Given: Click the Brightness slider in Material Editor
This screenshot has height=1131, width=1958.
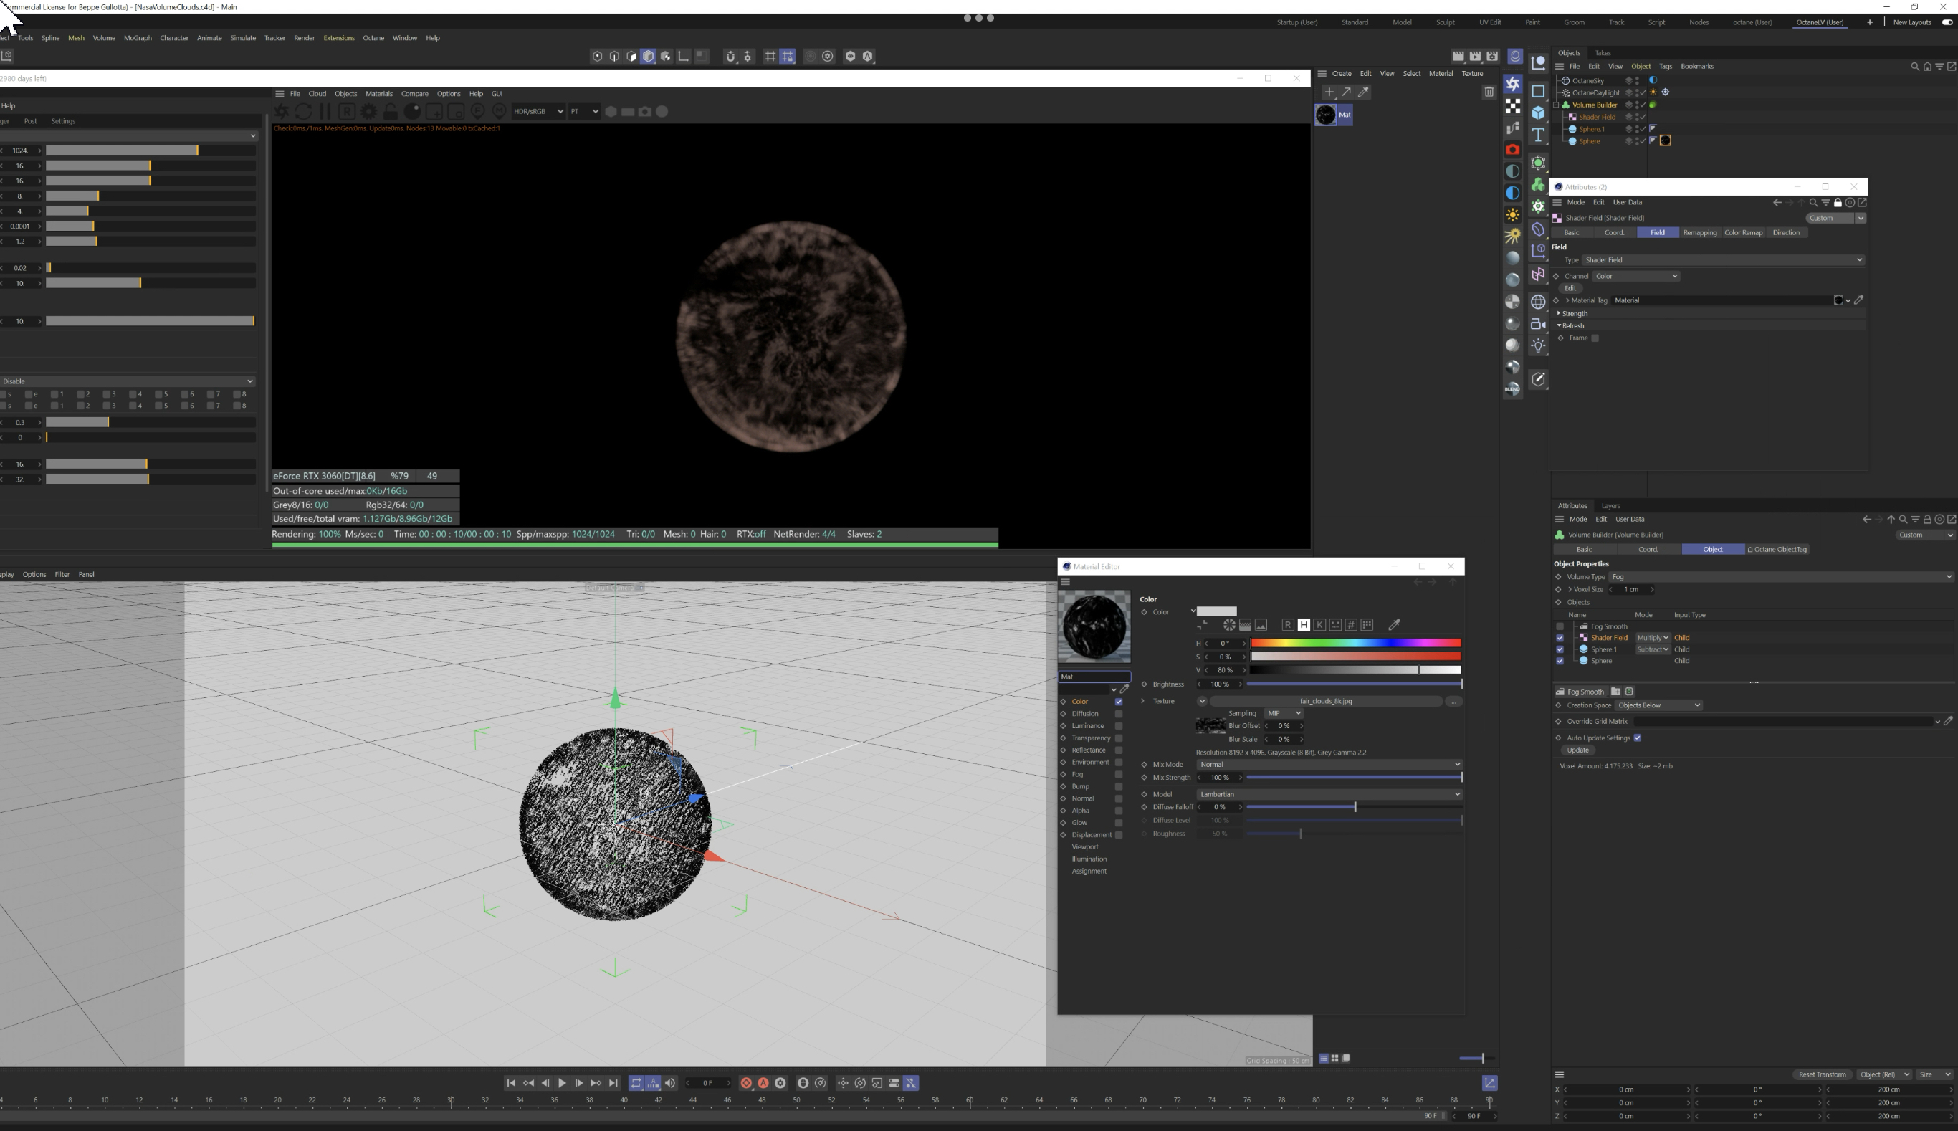Looking at the screenshot, I should click(x=1354, y=684).
